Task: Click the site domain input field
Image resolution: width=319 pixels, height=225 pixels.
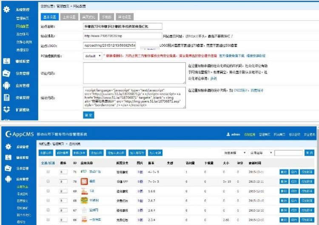Action: [122, 36]
